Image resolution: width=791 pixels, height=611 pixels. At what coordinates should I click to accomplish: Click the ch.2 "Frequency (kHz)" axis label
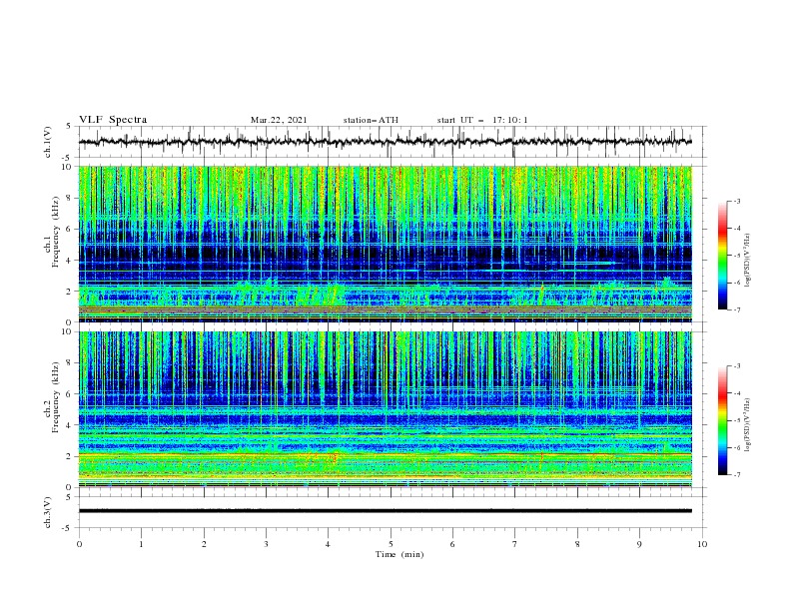tap(55, 397)
